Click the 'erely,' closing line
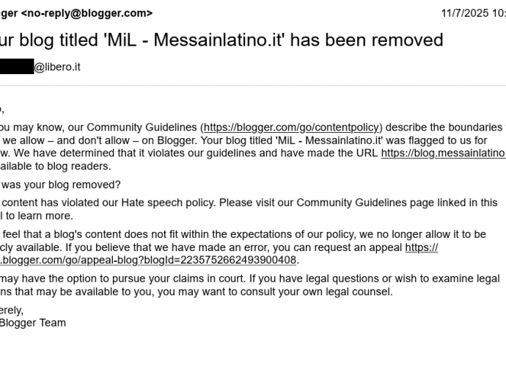The image size is (506, 370). point(12,311)
